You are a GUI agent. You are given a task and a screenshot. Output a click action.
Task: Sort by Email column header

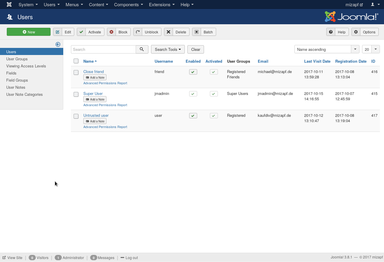coord(263,61)
